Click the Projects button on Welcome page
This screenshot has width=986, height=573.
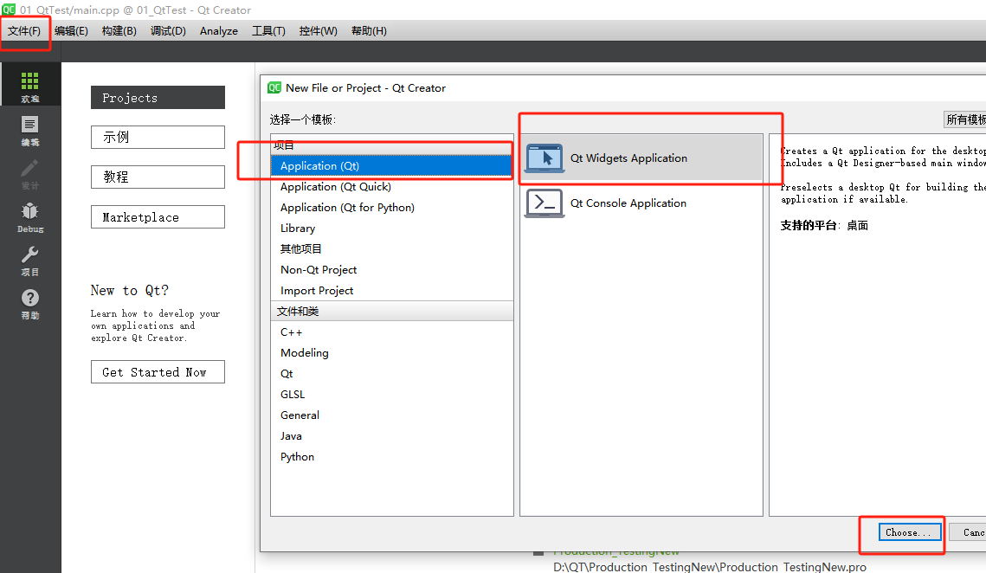point(158,98)
